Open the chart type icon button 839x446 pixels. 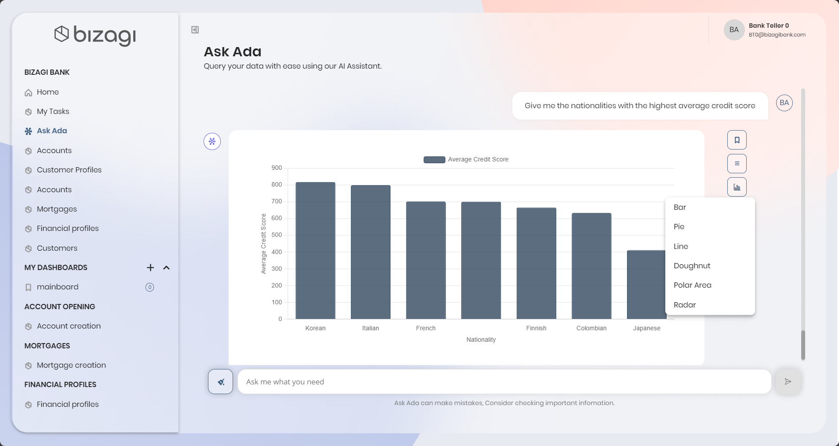(737, 187)
